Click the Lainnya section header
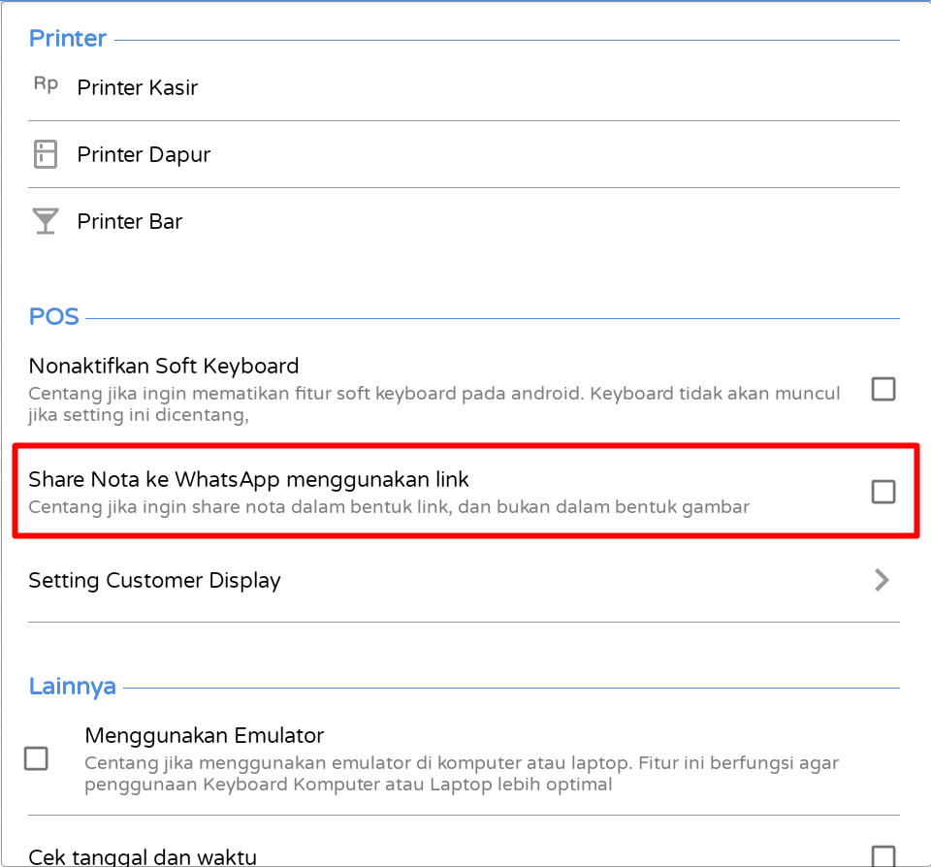 click(73, 687)
